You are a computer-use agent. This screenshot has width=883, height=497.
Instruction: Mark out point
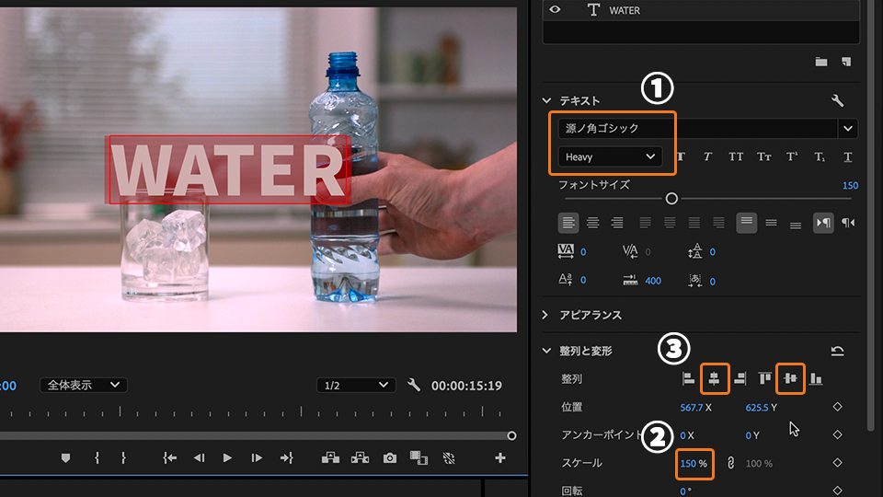[123, 458]
